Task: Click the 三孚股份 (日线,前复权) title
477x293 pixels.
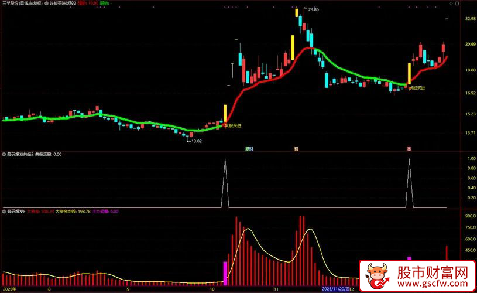Action: coord(22,4)
